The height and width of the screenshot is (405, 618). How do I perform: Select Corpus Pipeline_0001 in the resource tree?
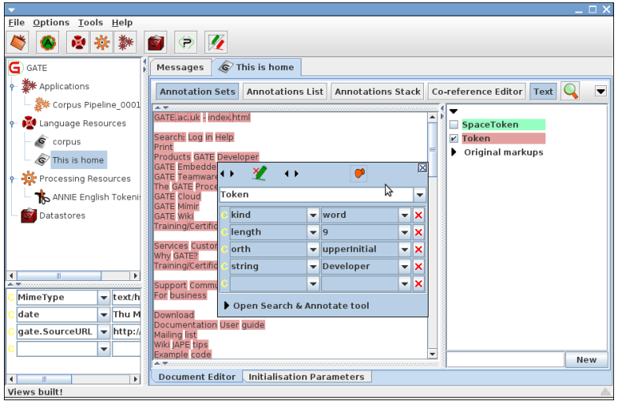click(x=96, y=104)
